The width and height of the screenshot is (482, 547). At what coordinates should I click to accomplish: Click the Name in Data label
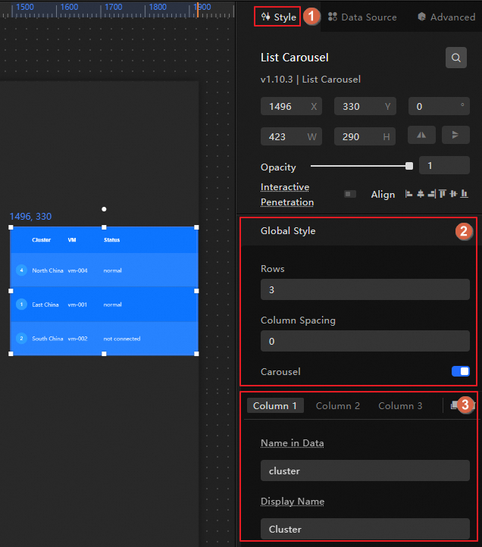[x=292, y=443]
